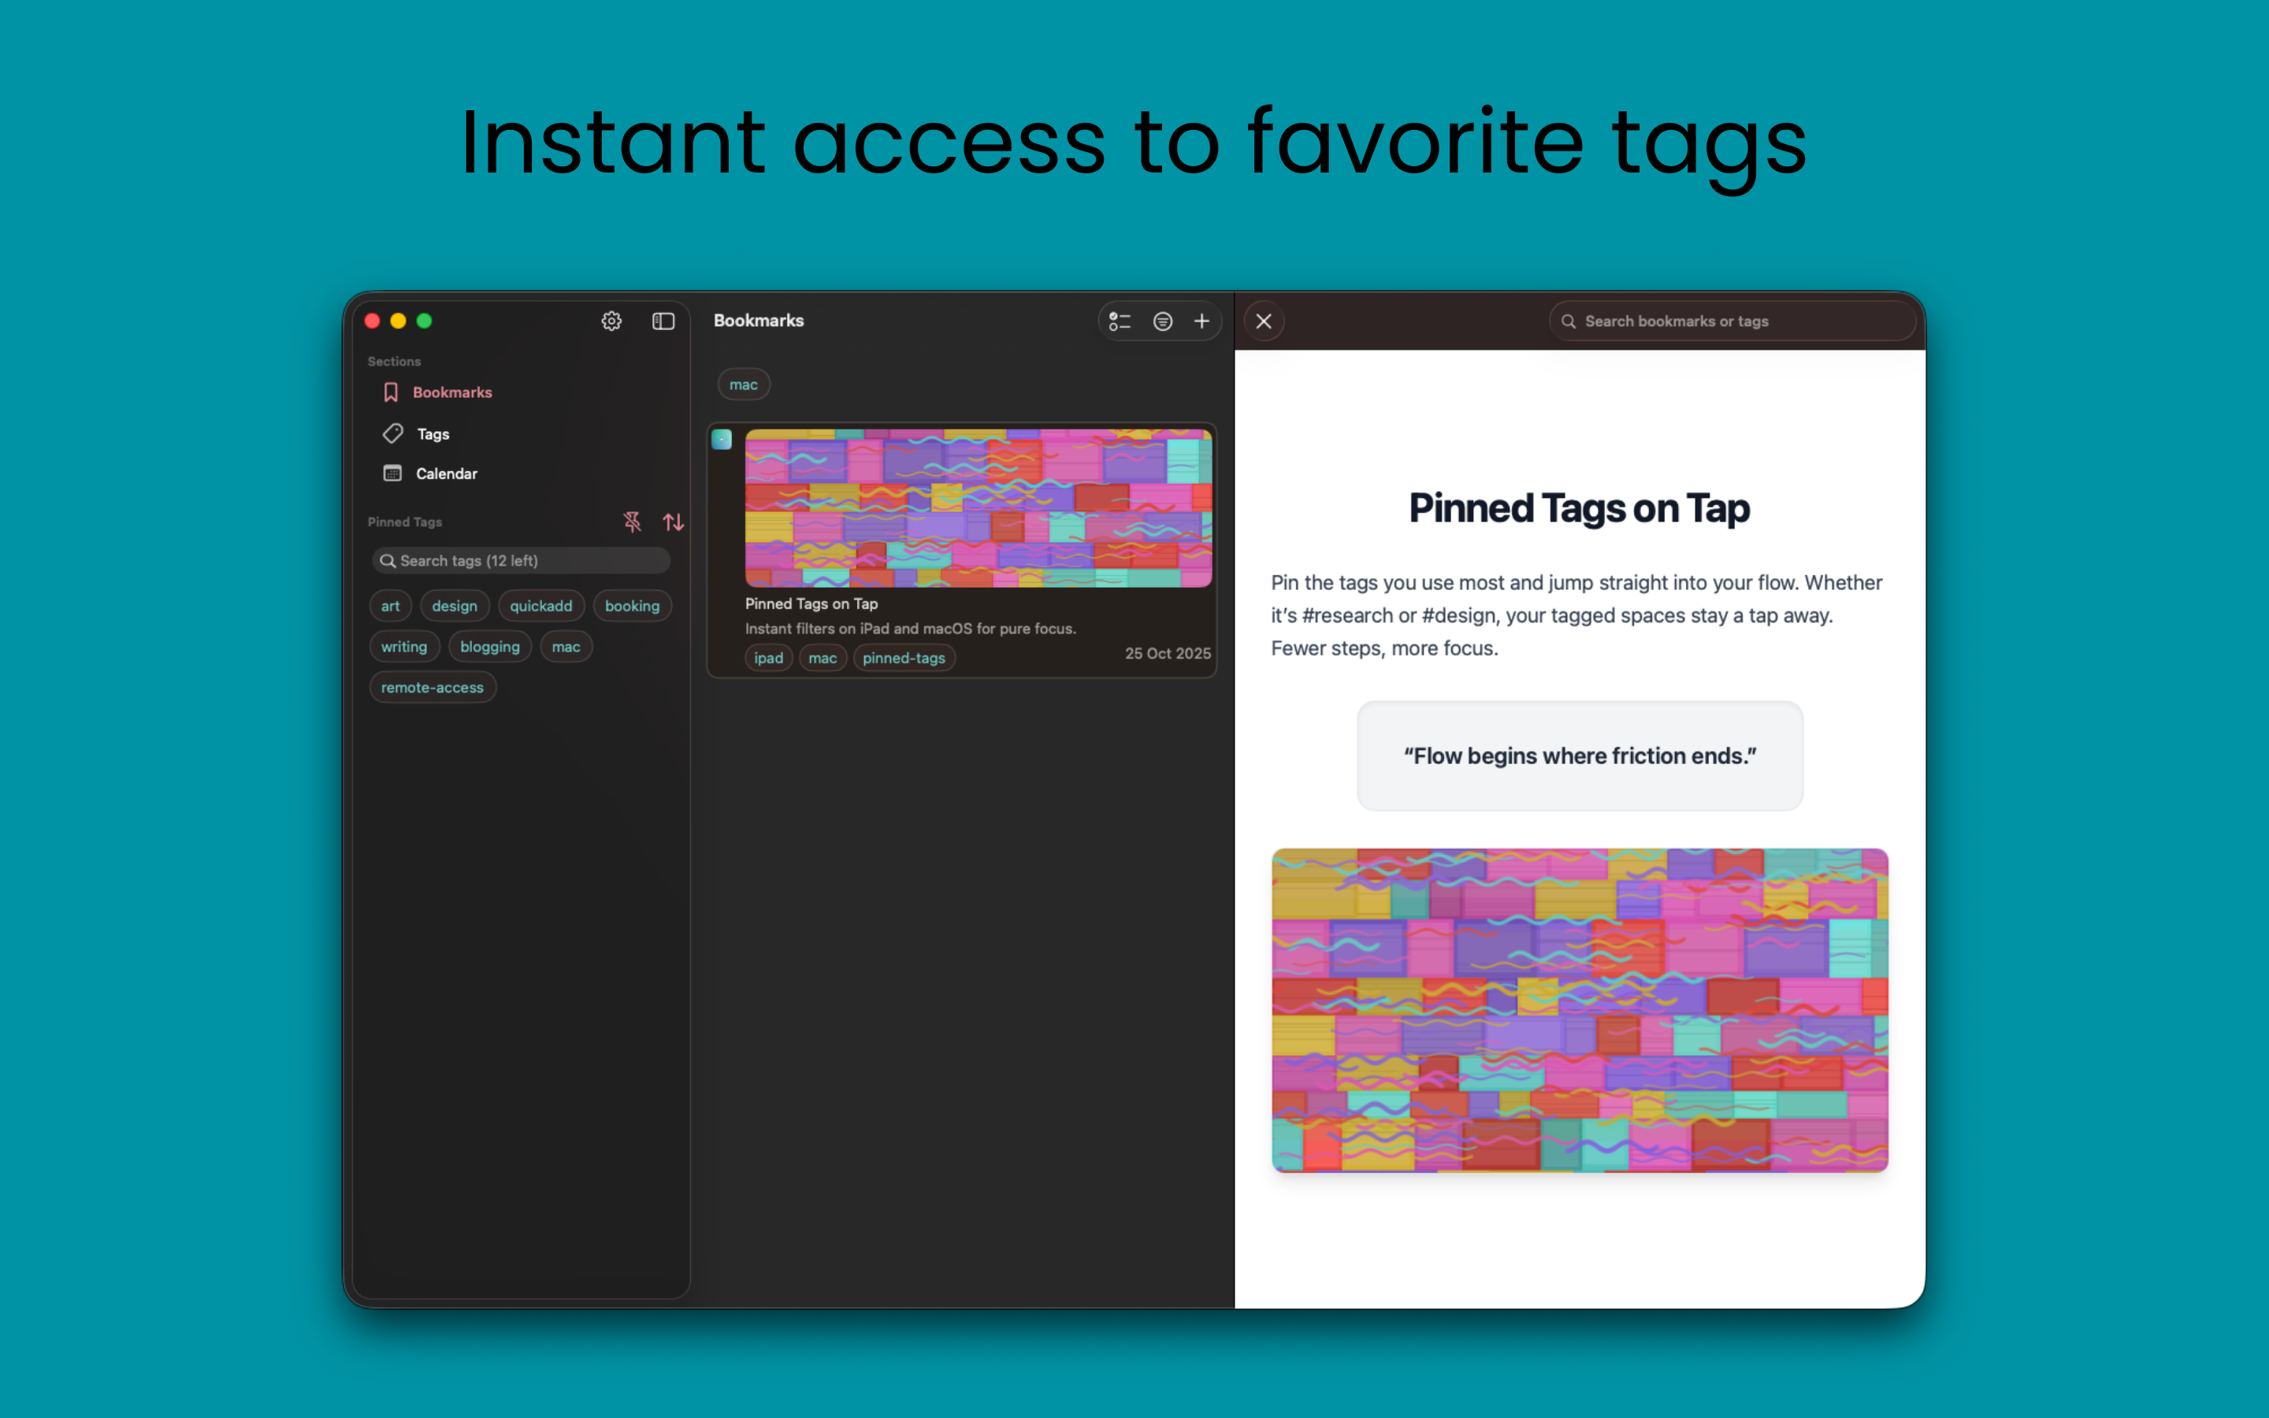Image resolution: width=2269 pixels, height=1418 pixels.
Task: Remove the mac filter chip above bookmarks
Action: 743,384
